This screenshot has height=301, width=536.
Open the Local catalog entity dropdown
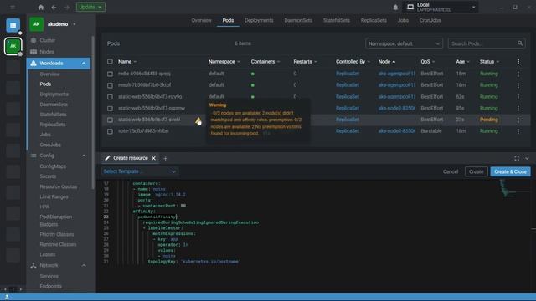coord(441,7)
